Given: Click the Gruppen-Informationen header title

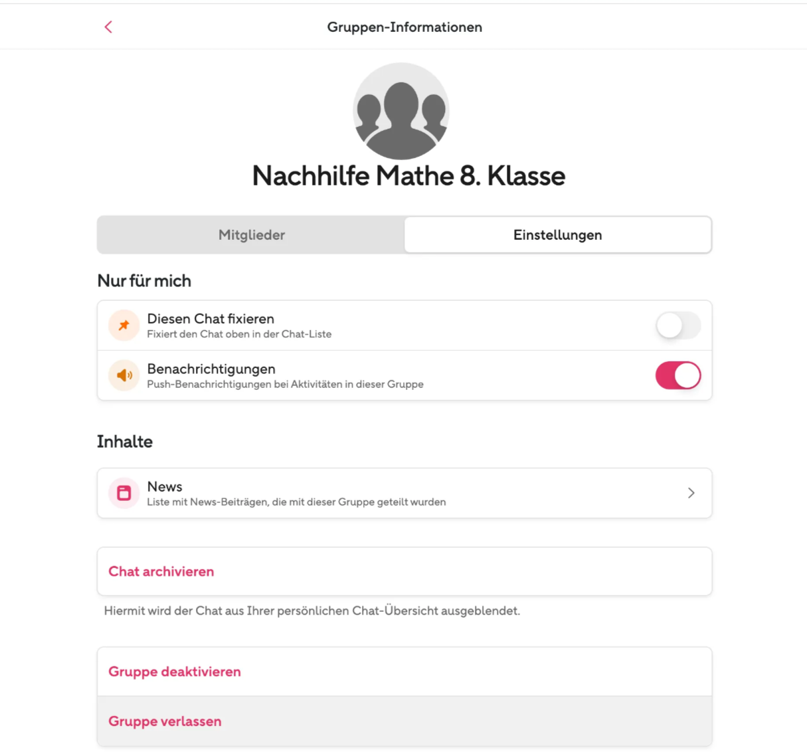Looking at the screenshot, I should point(404,27).
